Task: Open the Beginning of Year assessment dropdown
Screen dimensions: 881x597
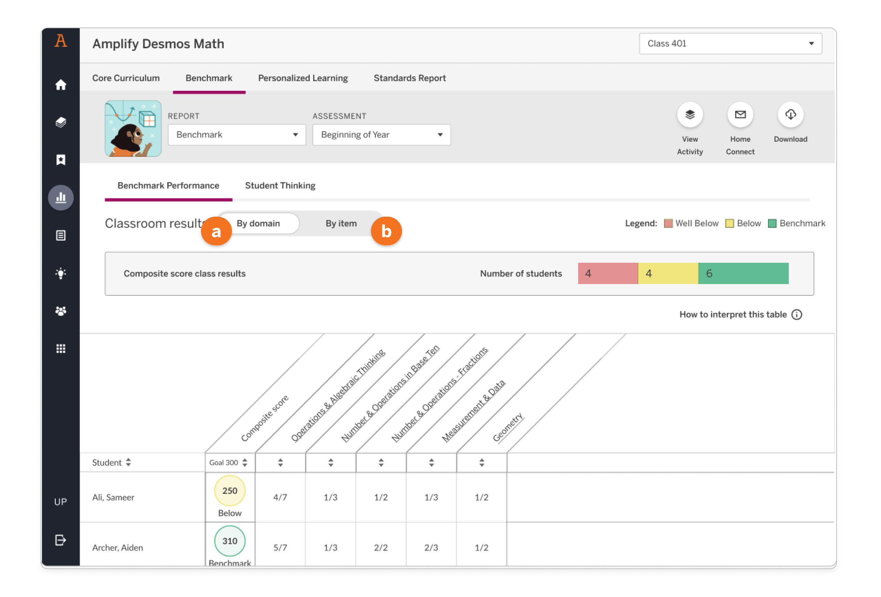Action: [x=381, y=134]
